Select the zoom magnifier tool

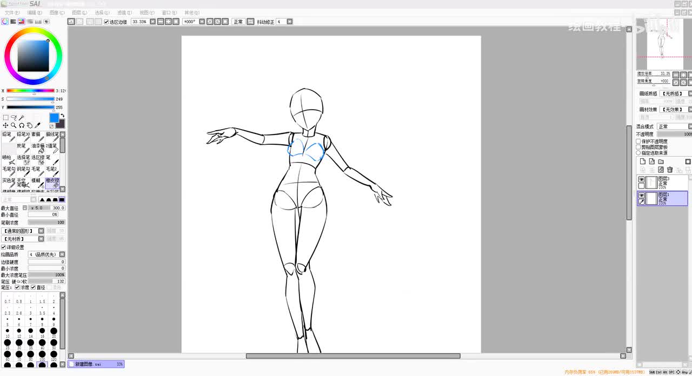point(14,125)
